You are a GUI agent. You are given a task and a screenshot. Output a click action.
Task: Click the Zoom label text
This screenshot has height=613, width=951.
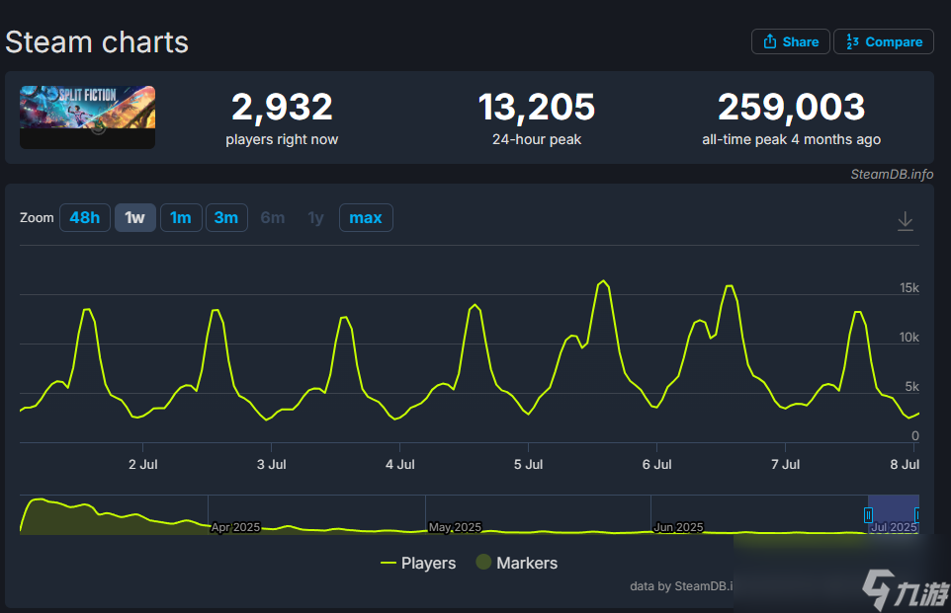coord(37,217)
